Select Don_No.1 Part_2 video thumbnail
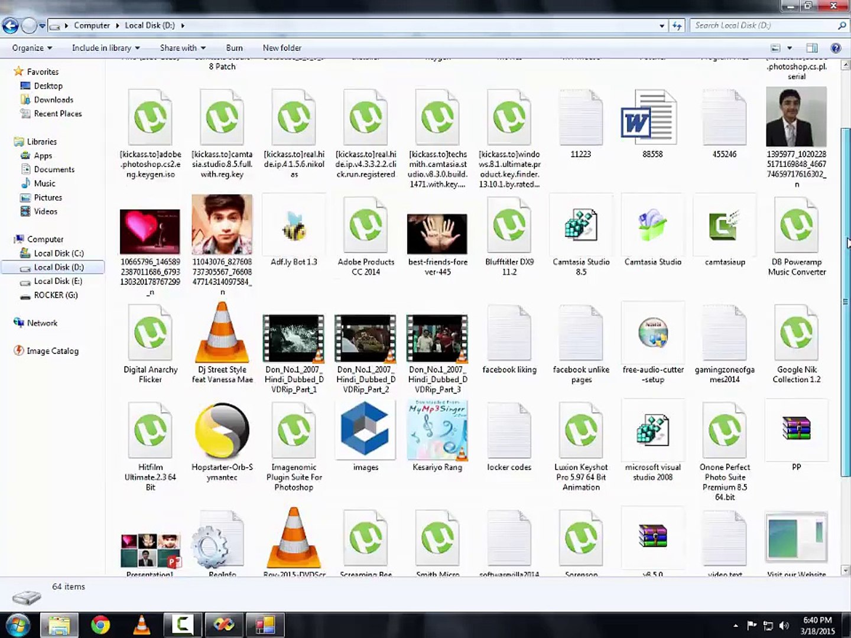The height and width of the screenshot is (638, 851). click(365, 338)
